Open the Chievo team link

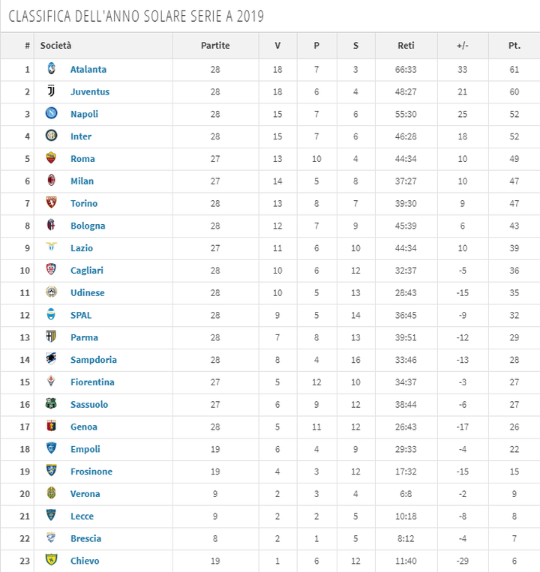(85, 561)
